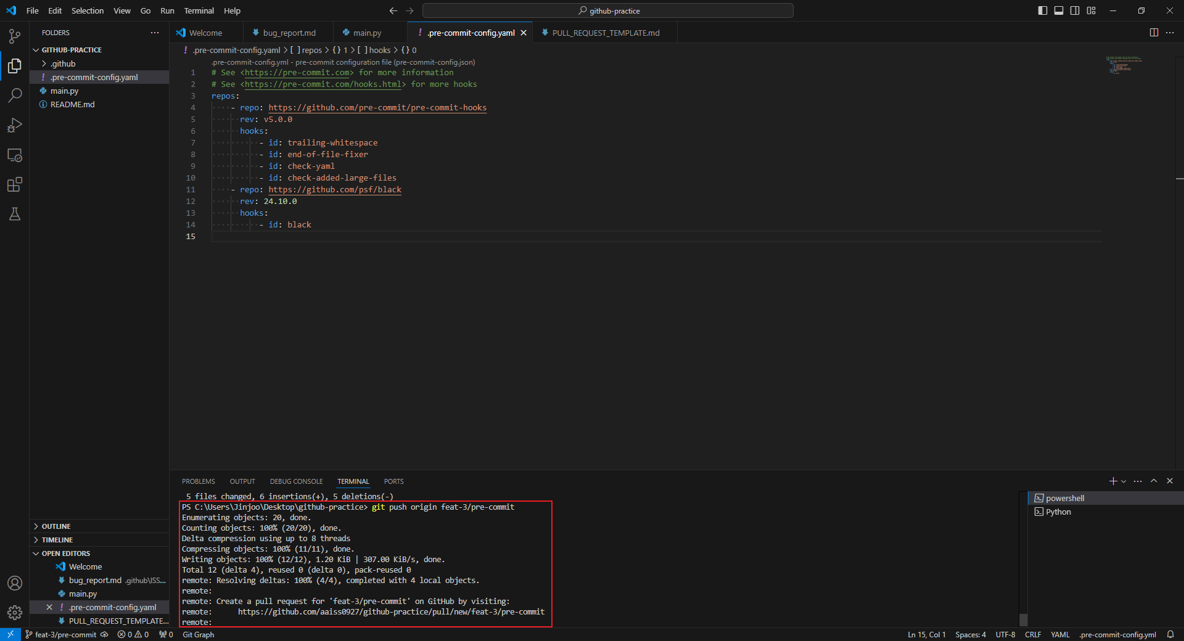Click the Git Graph status button

199,634
